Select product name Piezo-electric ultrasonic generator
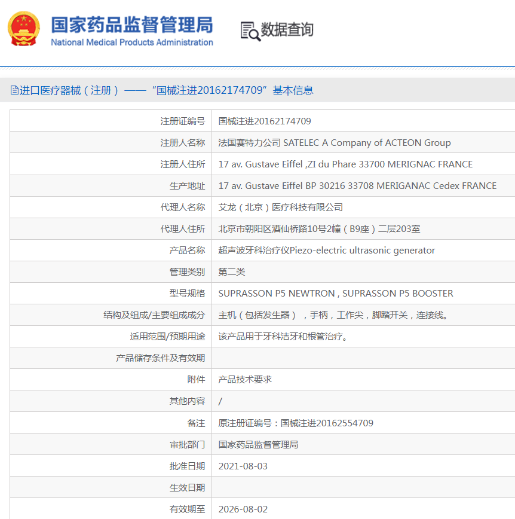 [x=327, y=250]
